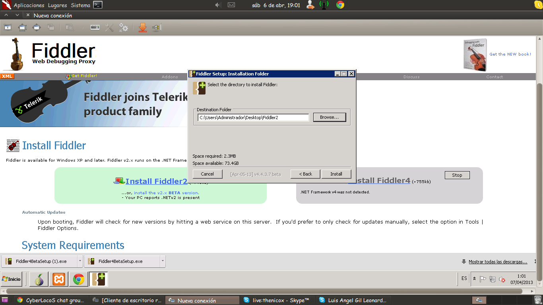The width and height of the screenshot is (543, 305).
Task: Click the disconnect plug icon in the toolbar
Action: tap(155, 27)
